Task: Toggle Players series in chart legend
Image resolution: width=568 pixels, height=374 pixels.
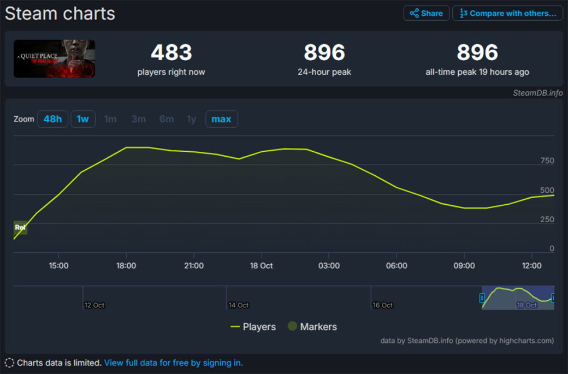Action: 253,327
